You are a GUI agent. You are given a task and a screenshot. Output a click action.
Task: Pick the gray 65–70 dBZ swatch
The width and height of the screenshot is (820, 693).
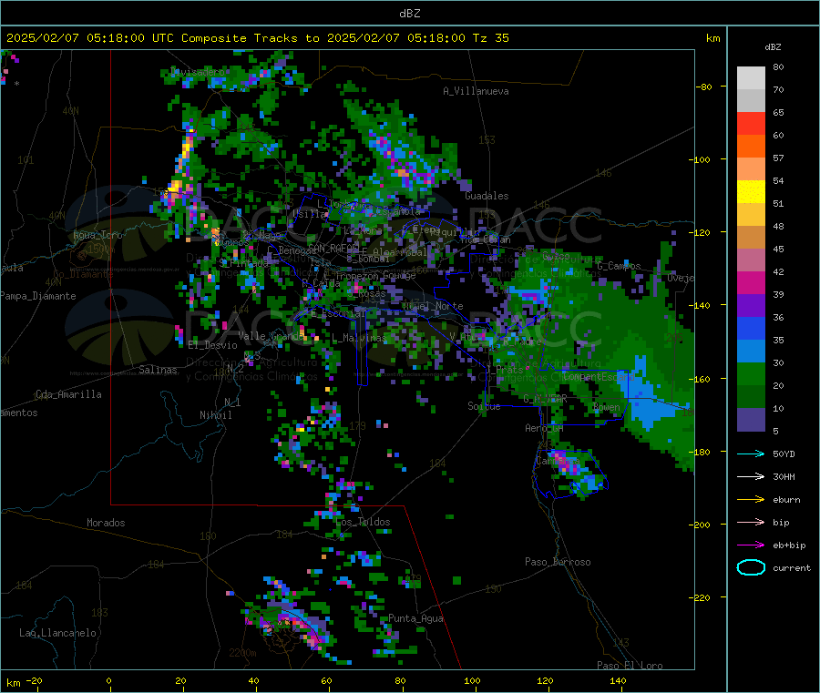[x=751, y=101]
